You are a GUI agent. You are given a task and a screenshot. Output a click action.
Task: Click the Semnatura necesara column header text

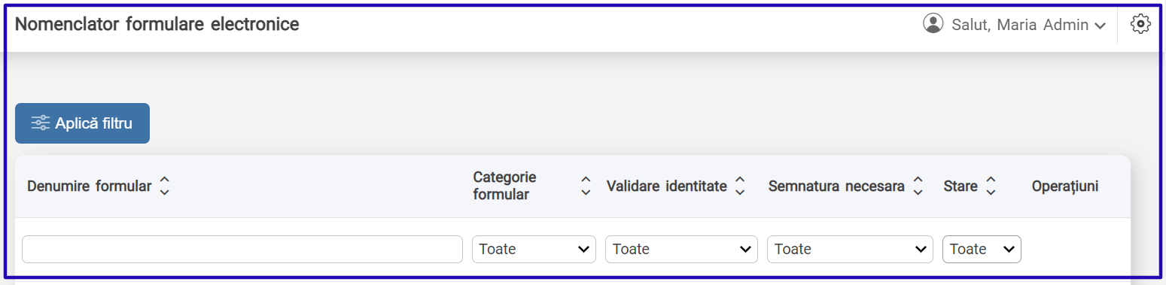click(836, 186)
